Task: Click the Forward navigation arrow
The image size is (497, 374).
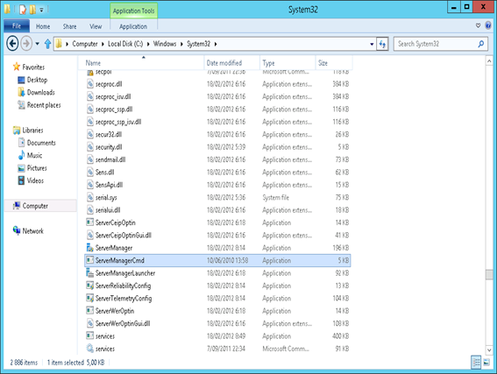Action: pyautogui.click(x=26, y=44)
